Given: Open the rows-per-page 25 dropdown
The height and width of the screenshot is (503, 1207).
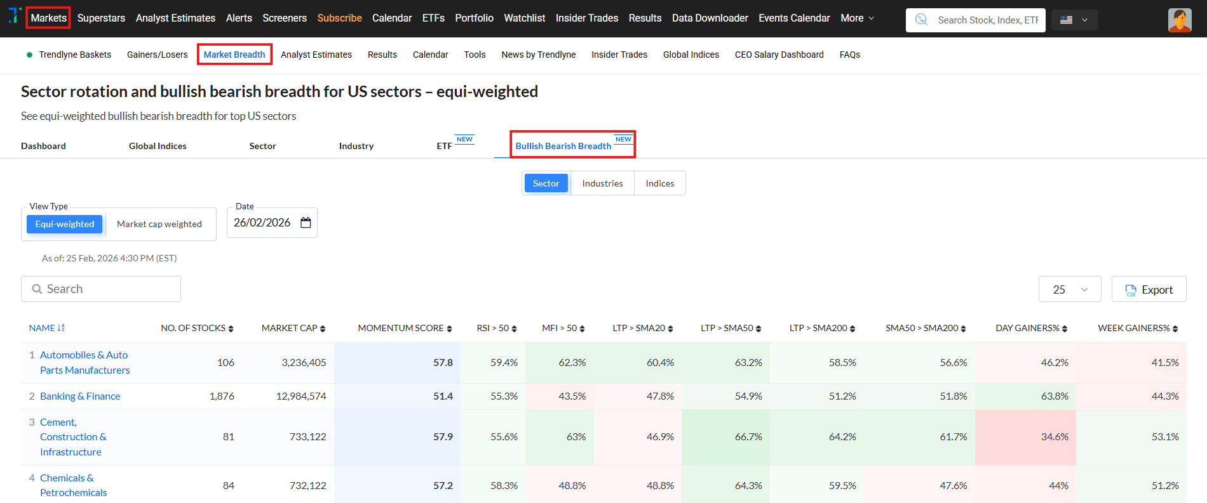Looking at the screenshot, I should tap(1070, 289).
